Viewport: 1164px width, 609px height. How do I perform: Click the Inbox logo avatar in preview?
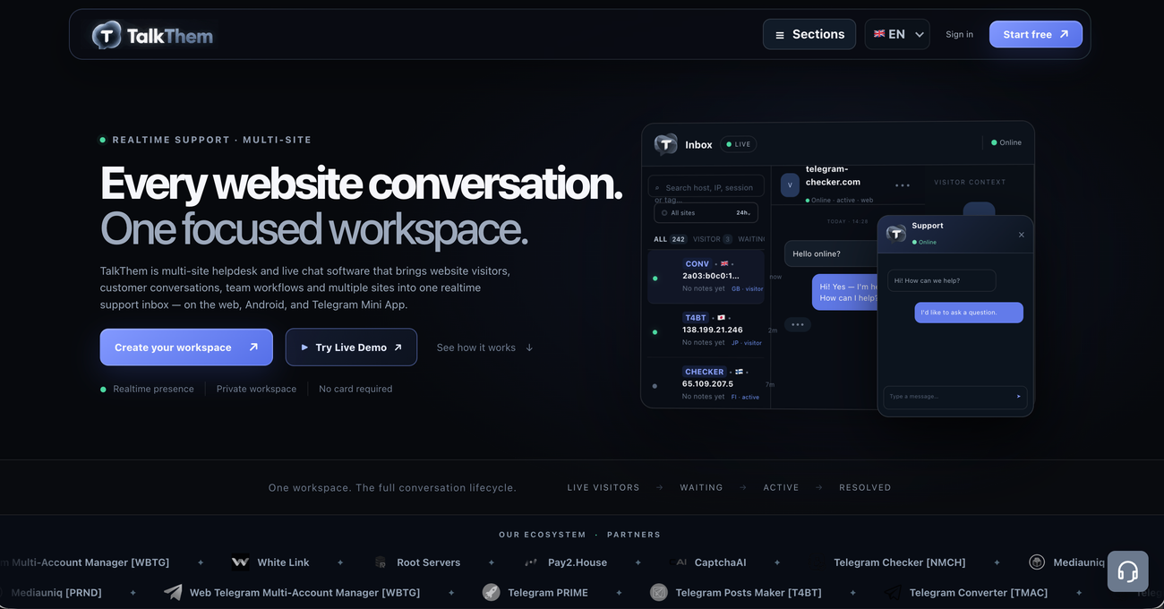(x=665, y=144)
